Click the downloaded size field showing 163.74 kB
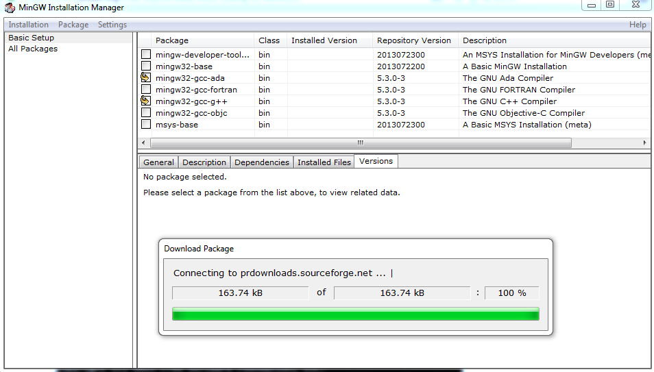Image resolution: width=654 pixels, height=372 pixels. (240, 293)
